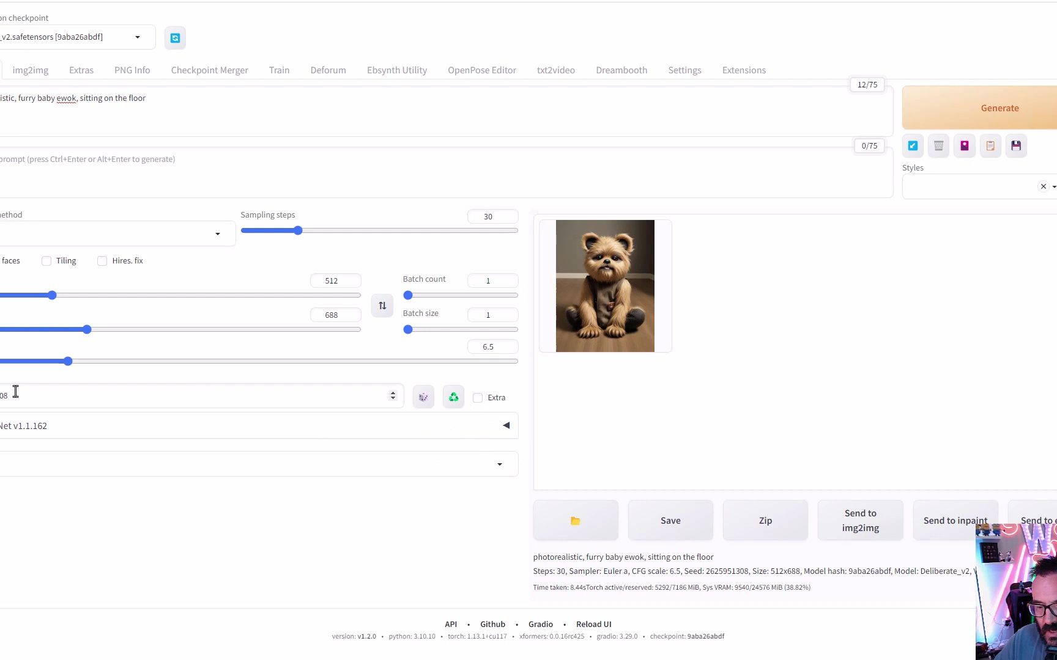Click the dice random seed icon
Image resolution: width=1057 pixels, height=660 pixels.
click(423, 397)
